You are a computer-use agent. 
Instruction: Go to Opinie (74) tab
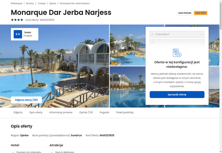pyautogui.click(x=86, y=112)
